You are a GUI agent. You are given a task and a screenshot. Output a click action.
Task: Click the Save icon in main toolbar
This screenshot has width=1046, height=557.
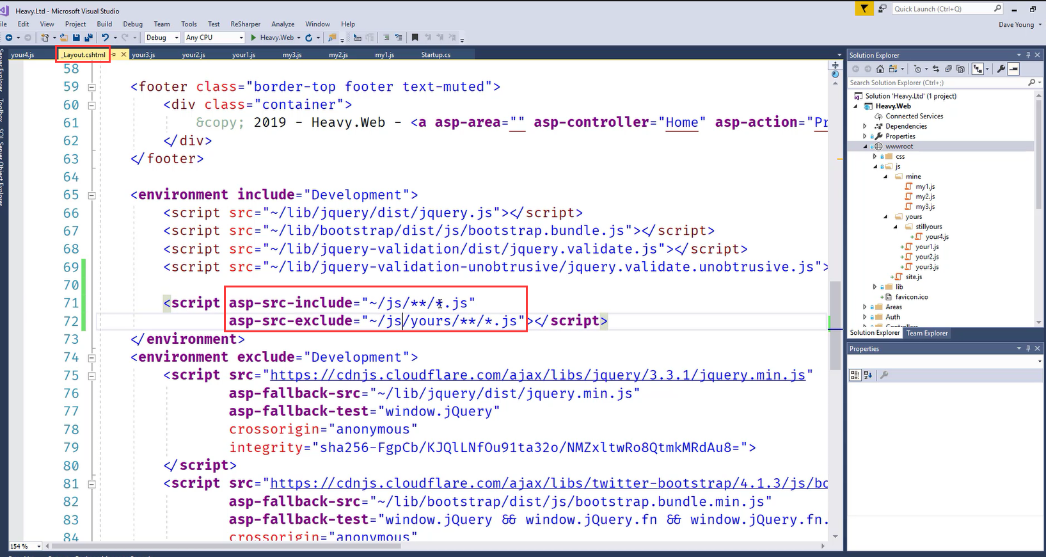click(76, 38)
